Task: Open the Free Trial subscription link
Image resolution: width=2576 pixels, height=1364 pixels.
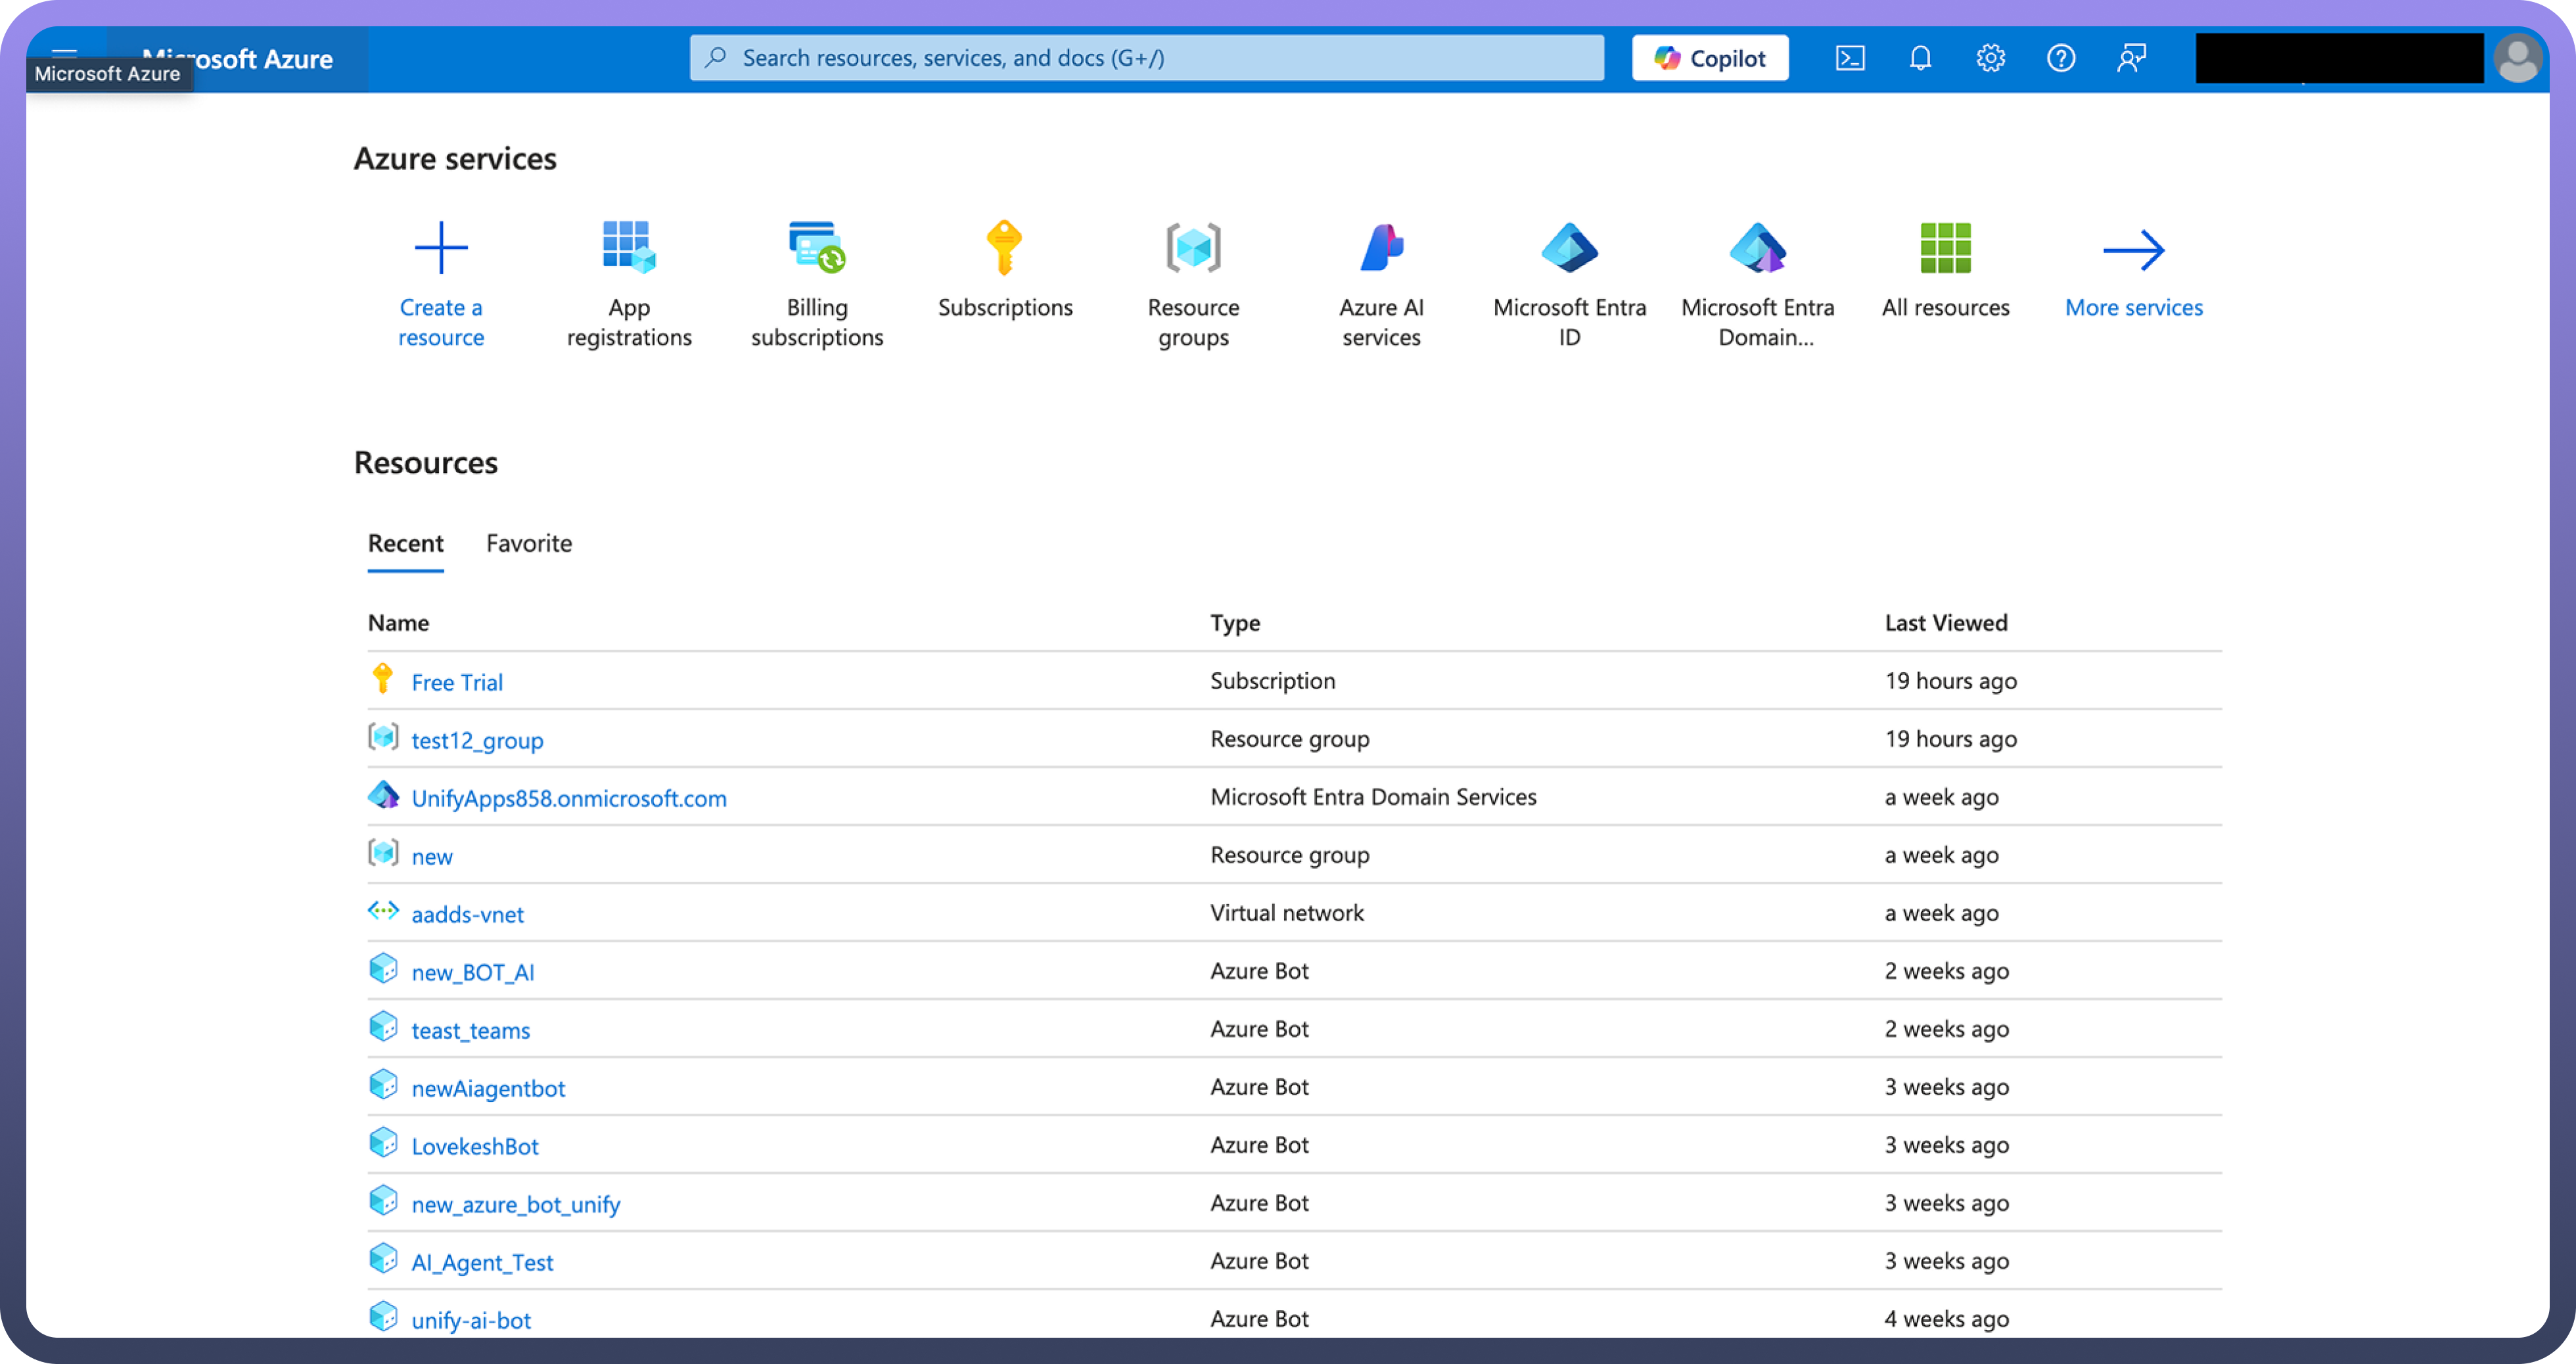Action: pyautogui.click(x=457, y=682)
